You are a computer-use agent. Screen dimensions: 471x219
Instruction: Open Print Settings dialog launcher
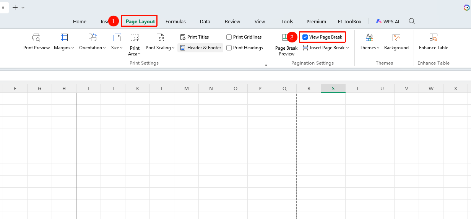click(266, 65)
